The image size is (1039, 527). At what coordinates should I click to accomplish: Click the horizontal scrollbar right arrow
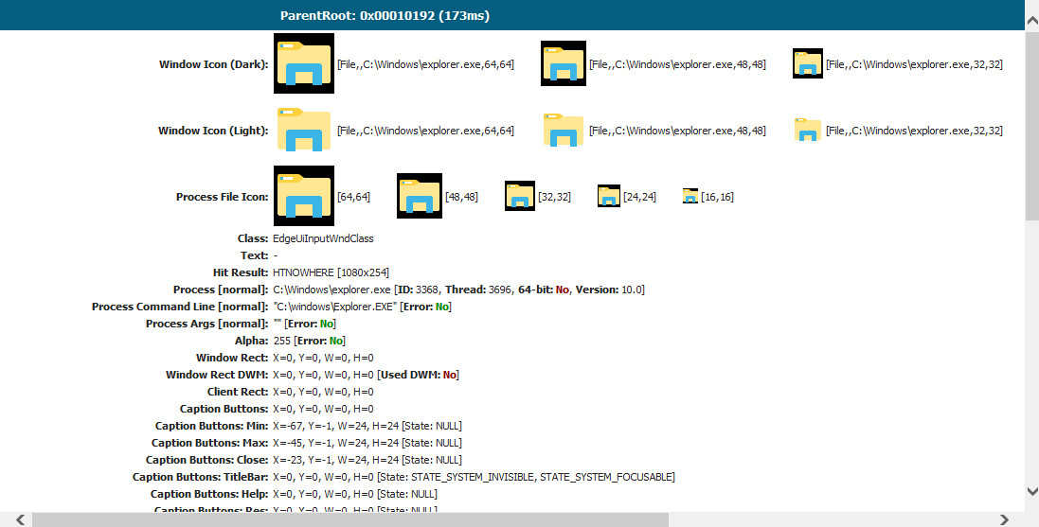(x=1005, y=519)
